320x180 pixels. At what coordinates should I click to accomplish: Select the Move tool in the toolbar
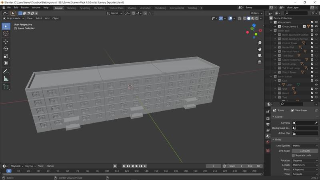click(x=6, y=42)
